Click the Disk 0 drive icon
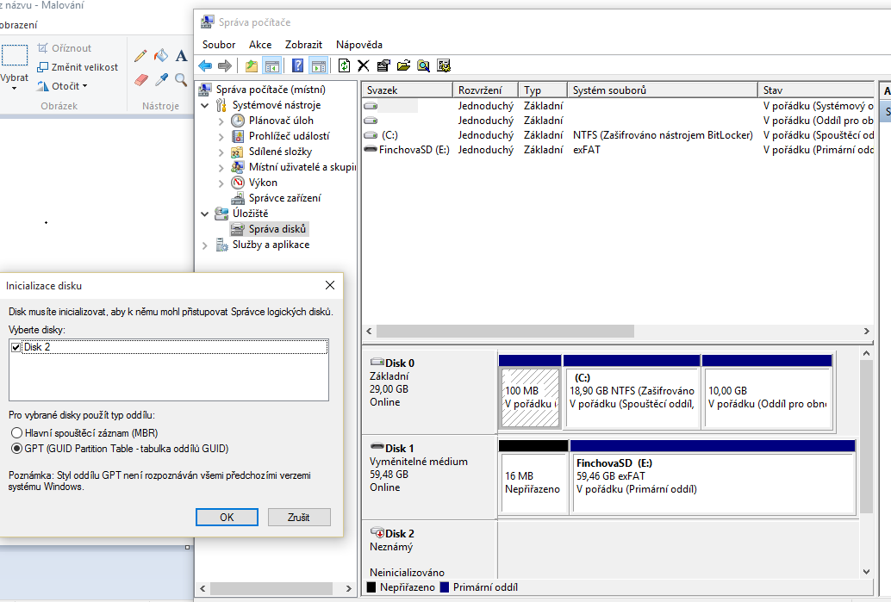The image size is (891, 602). pos(377,362)
